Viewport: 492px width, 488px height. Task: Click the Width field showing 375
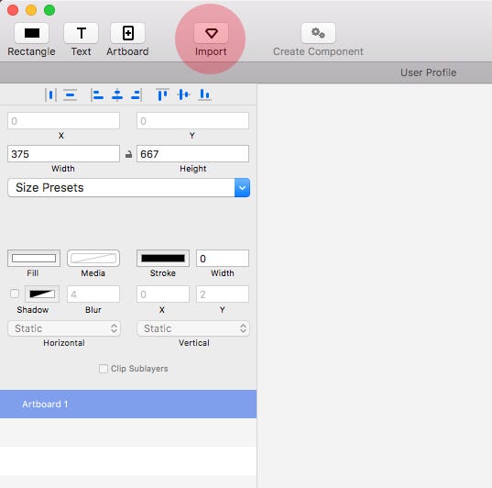click(64, 154)
